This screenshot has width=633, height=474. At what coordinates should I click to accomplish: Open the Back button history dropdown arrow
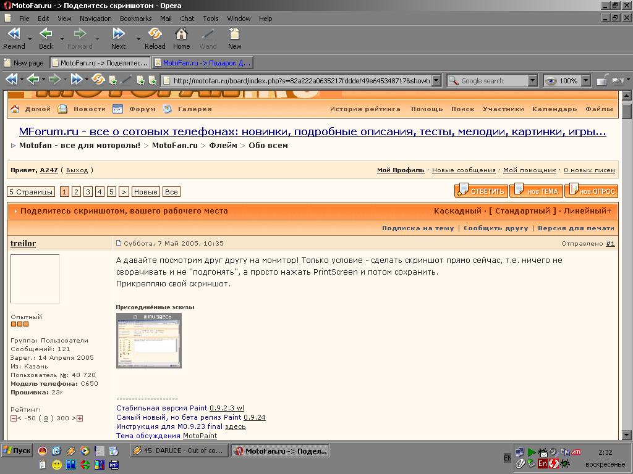tap(62, 39)
